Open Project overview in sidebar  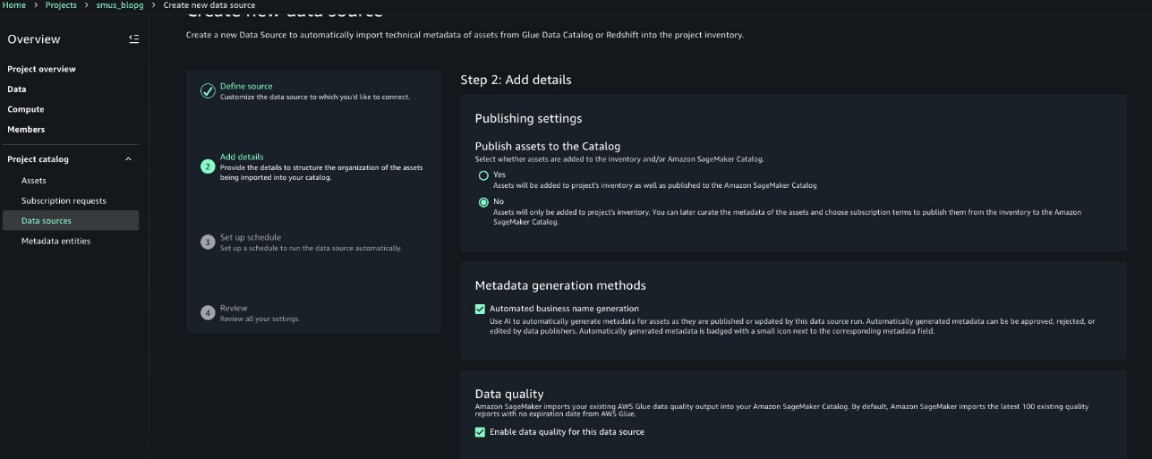tap(41, 69)
